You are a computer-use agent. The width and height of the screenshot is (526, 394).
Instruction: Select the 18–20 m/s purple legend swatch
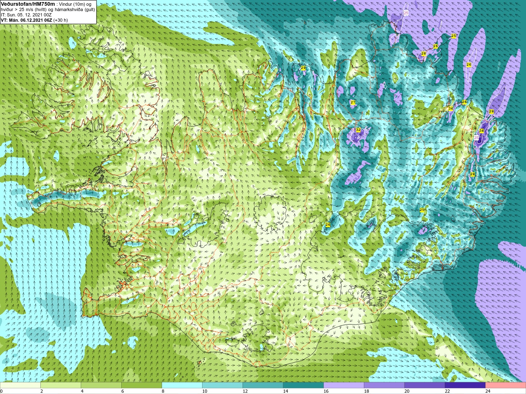pyautogui.click(x=384, y=385)
